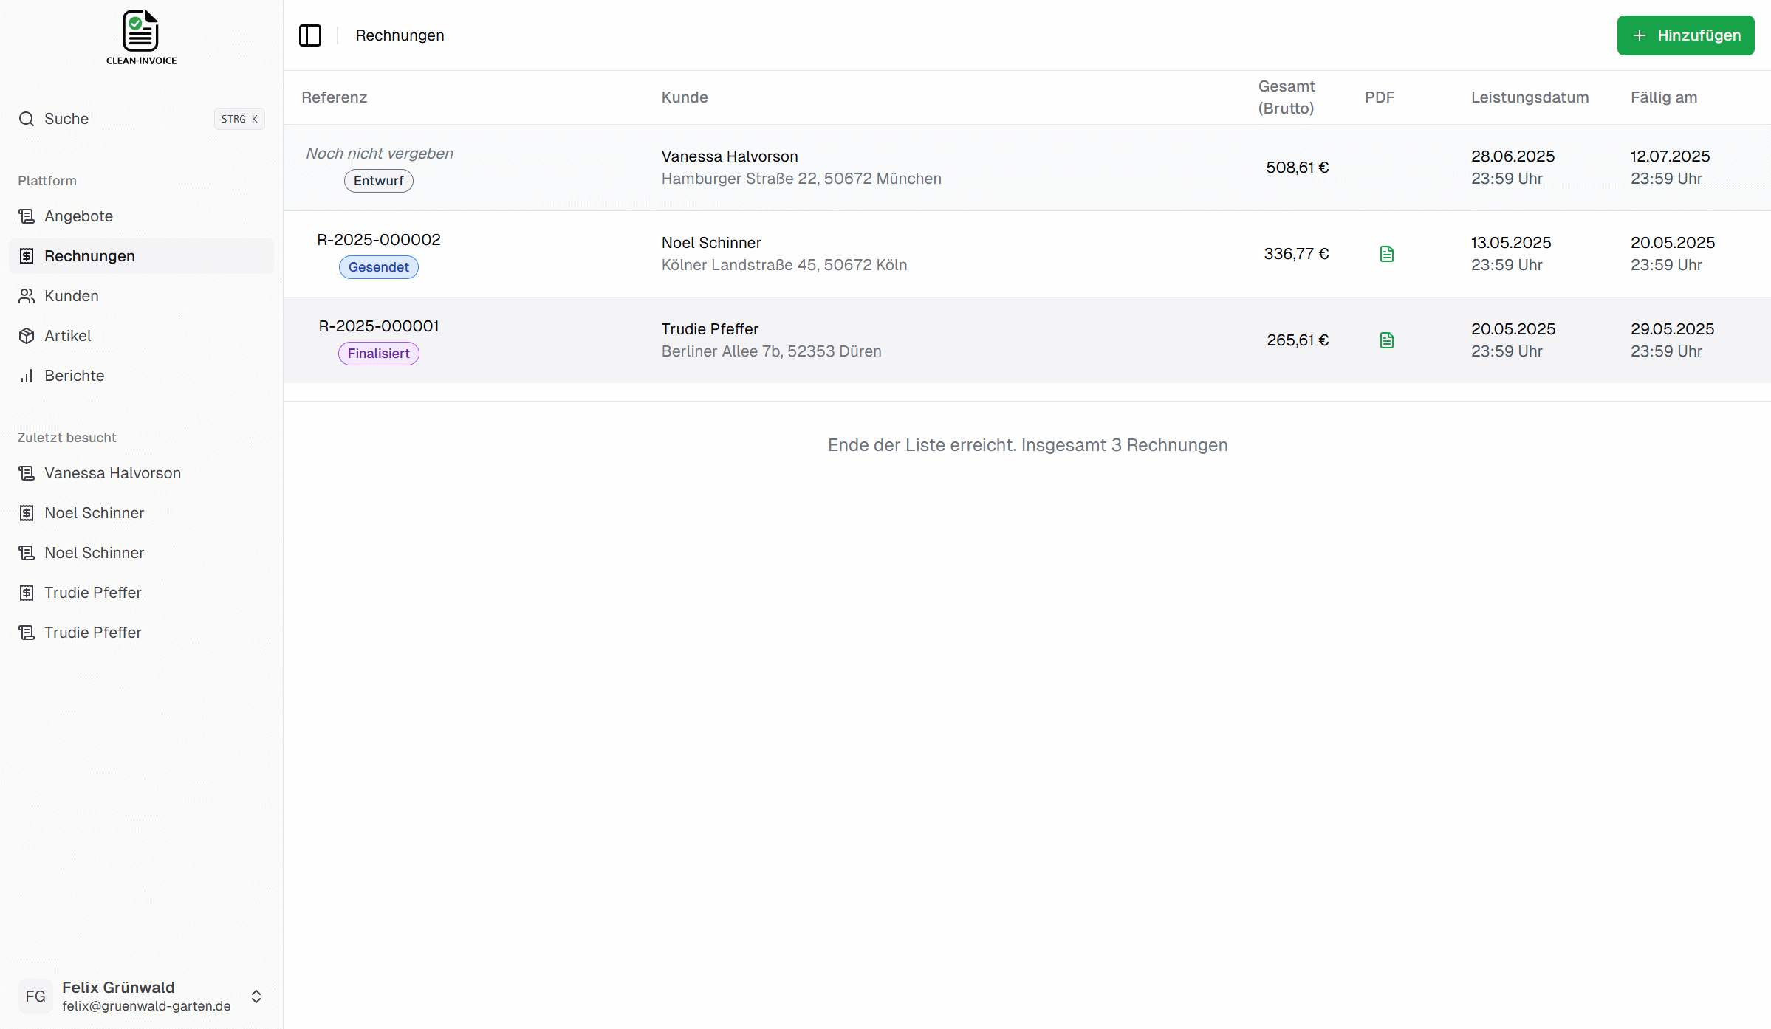Click the search magnifier icon
This screenshot has width=1771, height=1029.
tap(27, 119)
